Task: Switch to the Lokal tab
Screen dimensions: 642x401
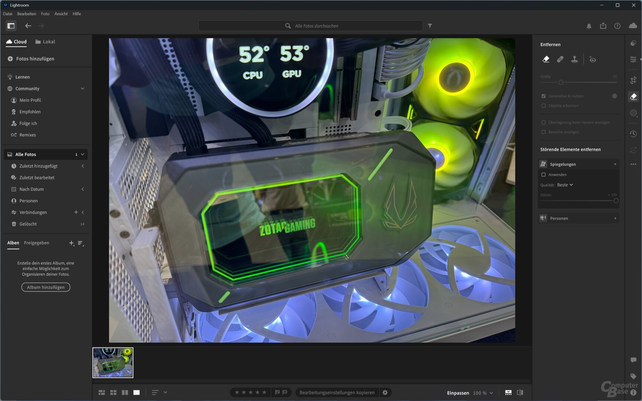Action: click(45, 42)
